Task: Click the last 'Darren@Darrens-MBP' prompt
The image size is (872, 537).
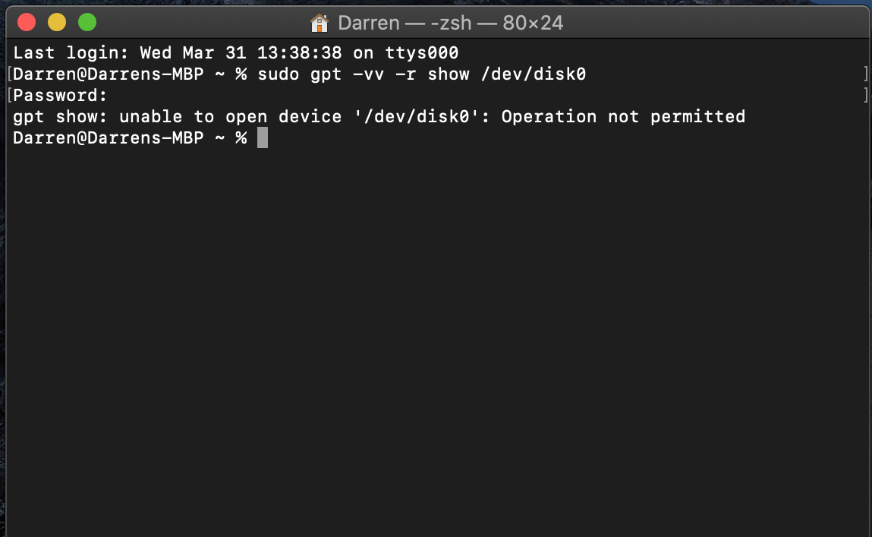Action: click(109, 138)
